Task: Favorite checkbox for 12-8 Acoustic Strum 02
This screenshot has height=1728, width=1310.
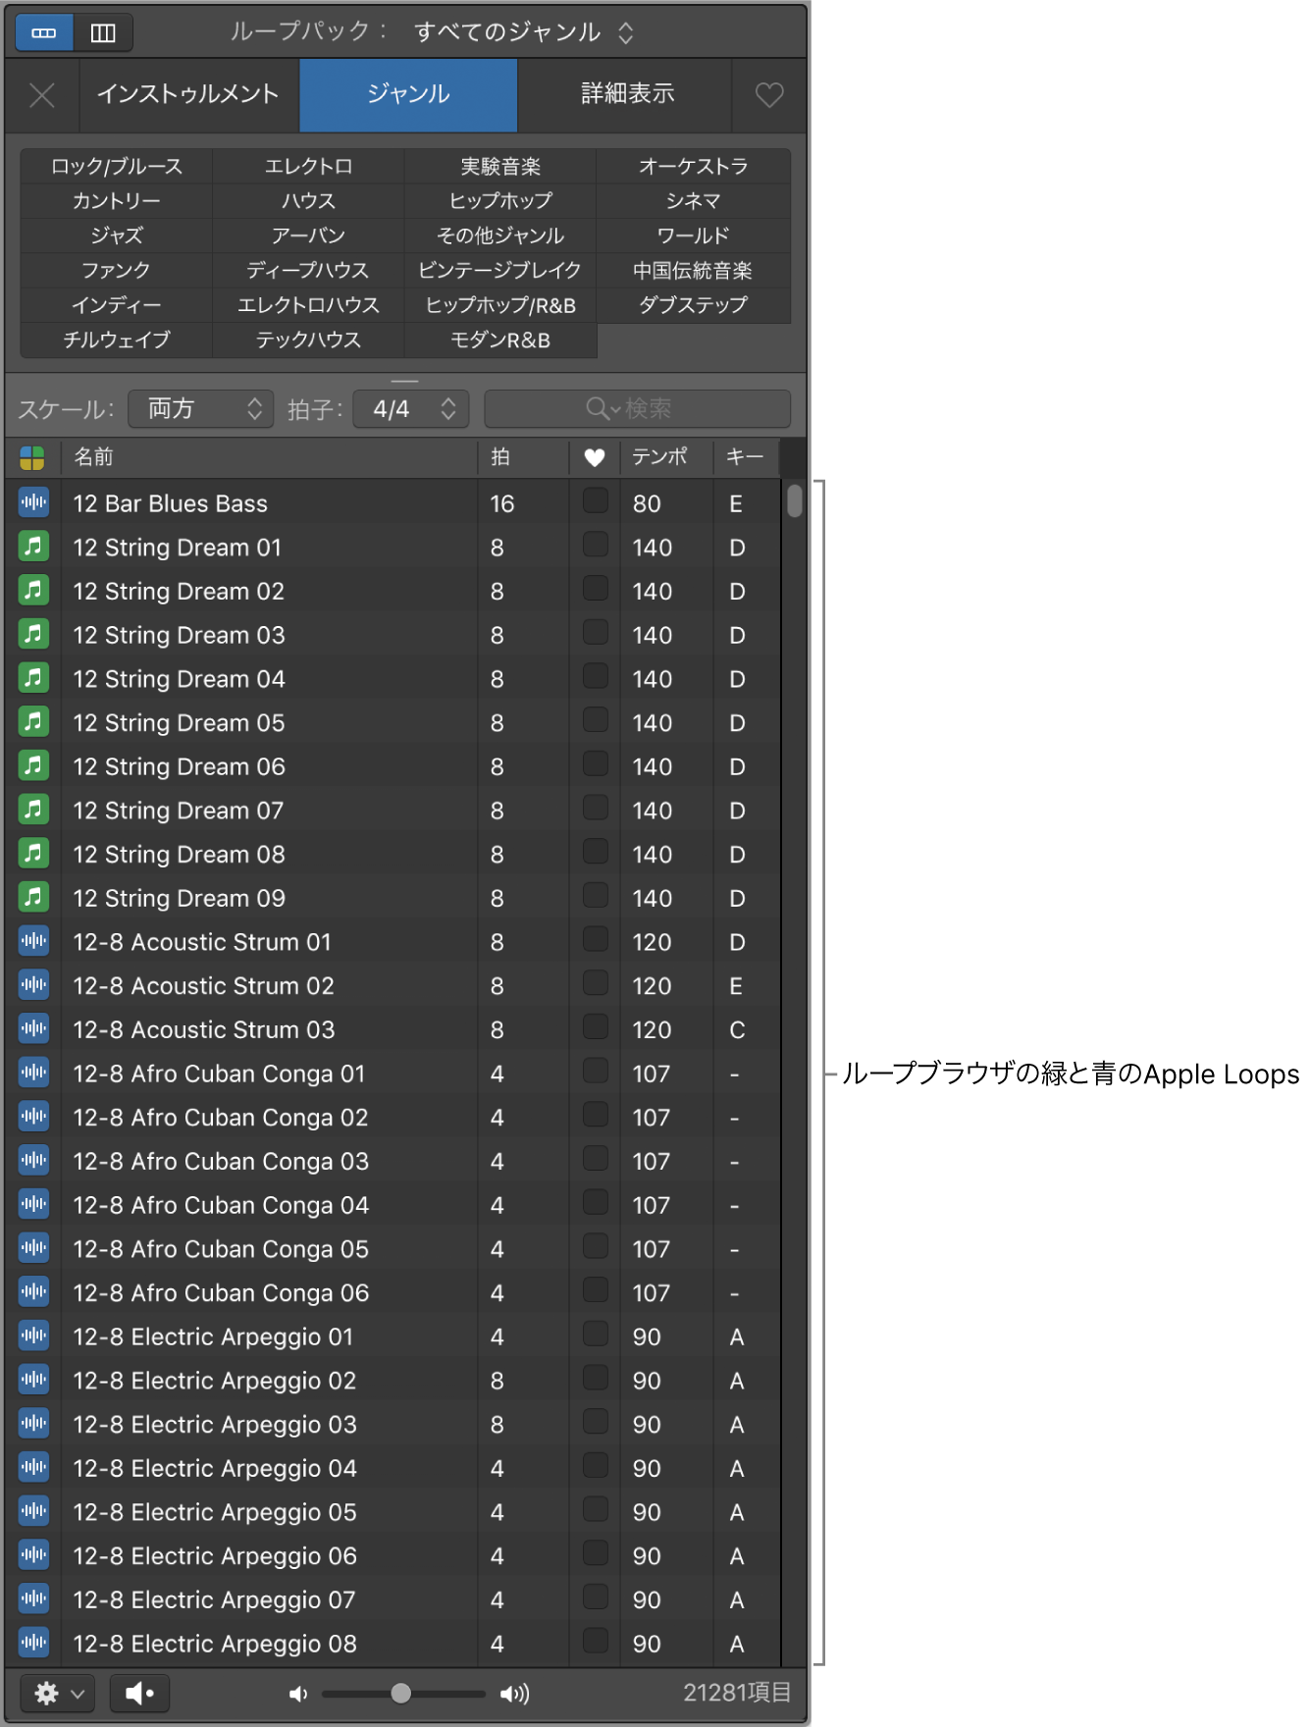Action: tap(595, 983)
